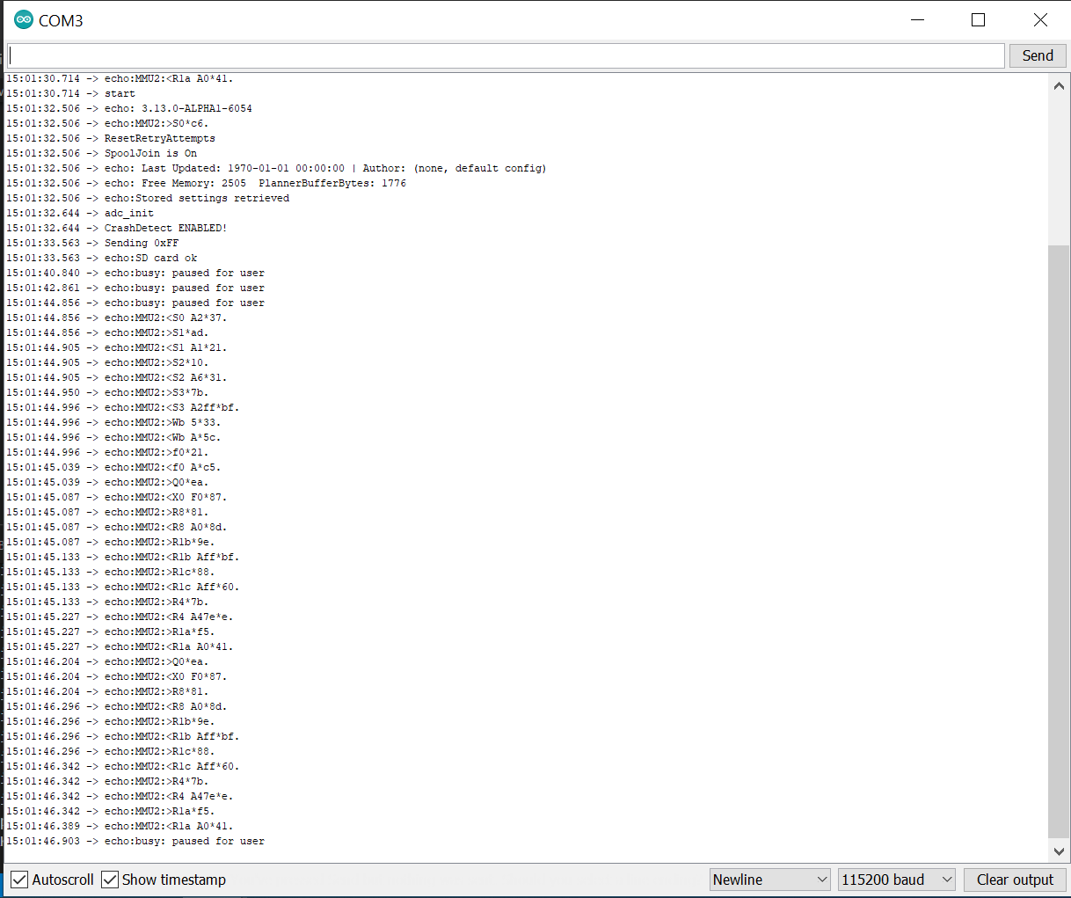The height and width of the screenshot is (898, 1071).
Task: Clear the serial output
Action: [x=1016, y=880]
